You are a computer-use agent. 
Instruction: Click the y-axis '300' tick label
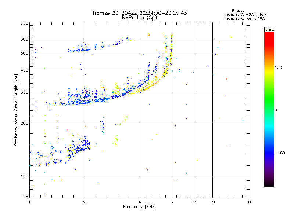pos(24,92)
